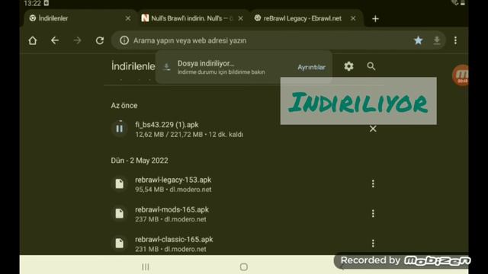The width and height of the screenshot is (488, 274).
Task: Close the reBrawl Legacy tab
Action: (x=353, y=18)
